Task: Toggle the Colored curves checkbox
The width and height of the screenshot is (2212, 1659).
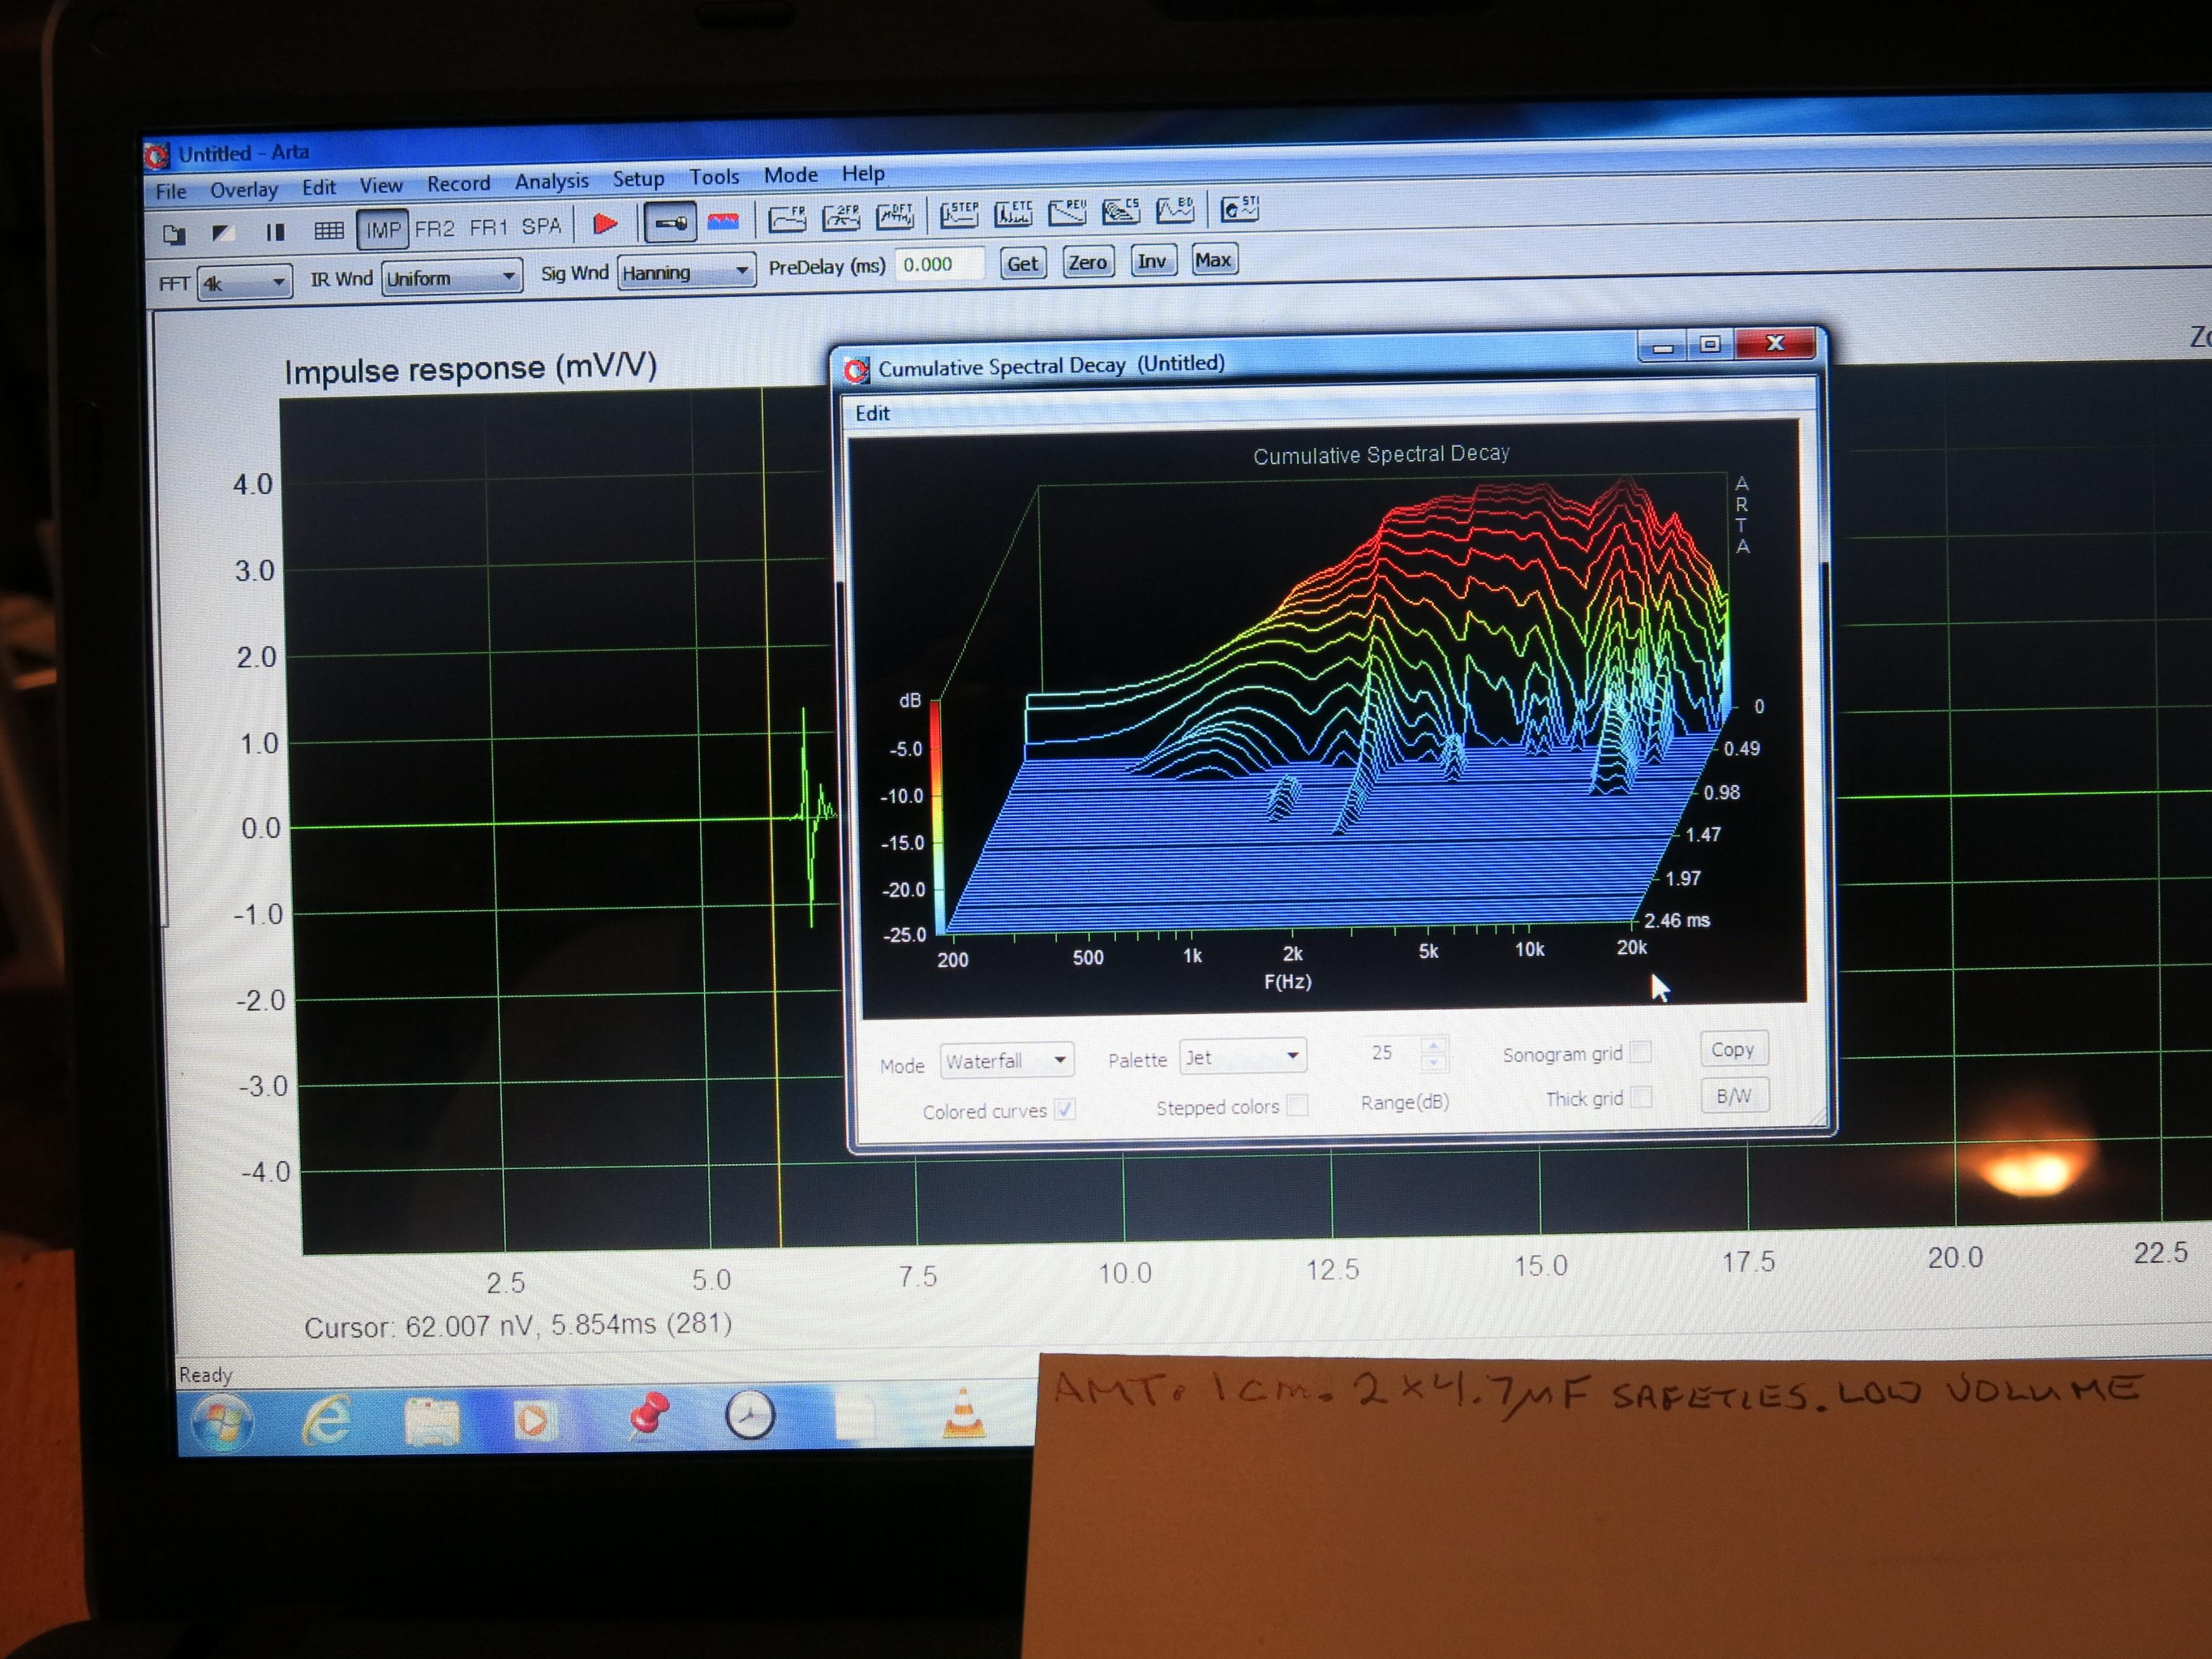Action: coord(1066,1109)
